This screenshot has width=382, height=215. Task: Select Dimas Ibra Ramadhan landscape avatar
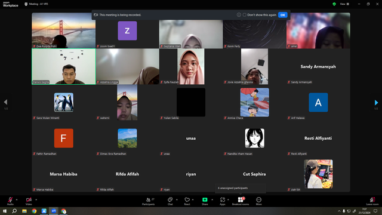[x=127, y=138]
